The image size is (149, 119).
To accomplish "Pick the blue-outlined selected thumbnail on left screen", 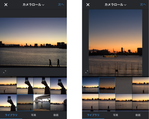I will click(25, 103).
